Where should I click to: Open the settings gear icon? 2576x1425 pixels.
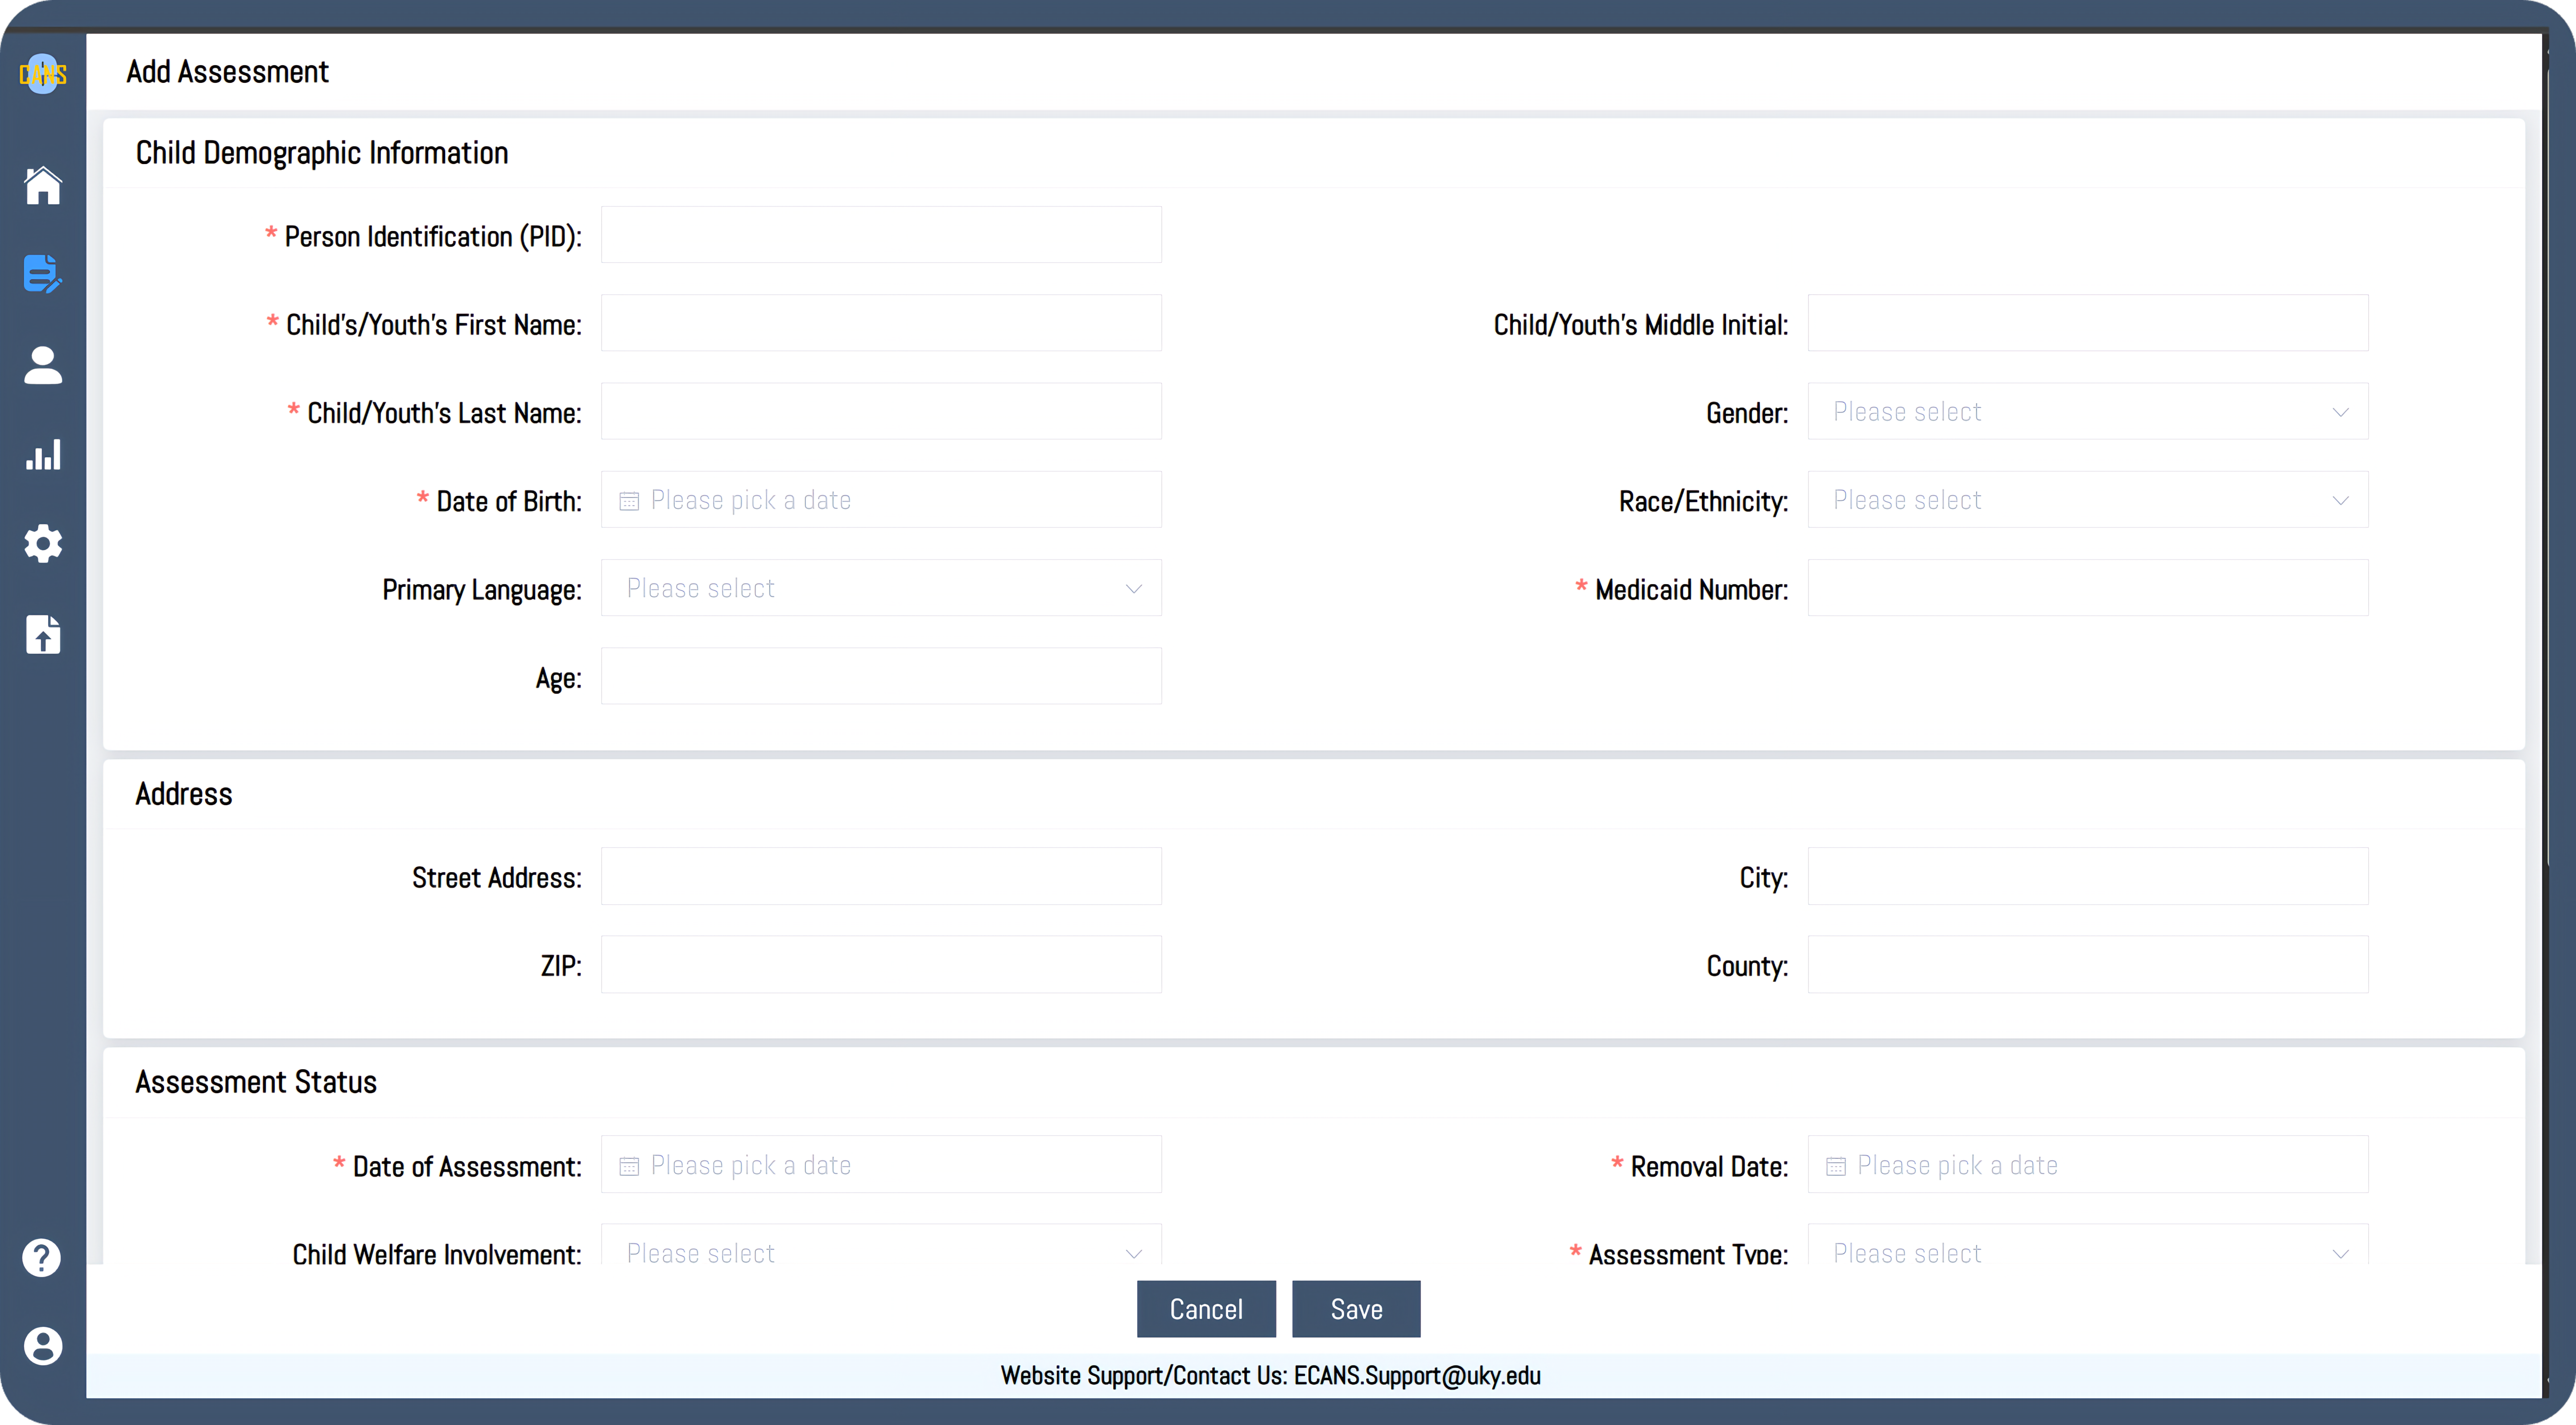[x=43, y=543]
